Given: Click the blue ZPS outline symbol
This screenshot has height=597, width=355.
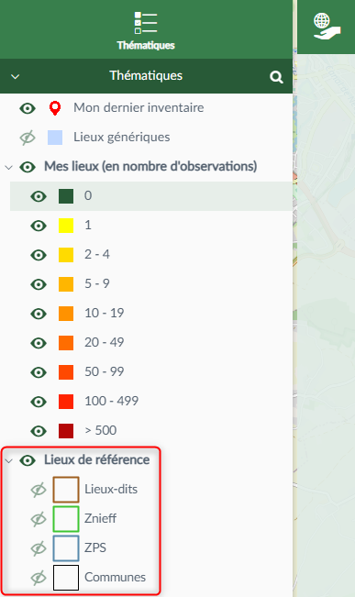Looking at the screenshot, I should [66, 547].
